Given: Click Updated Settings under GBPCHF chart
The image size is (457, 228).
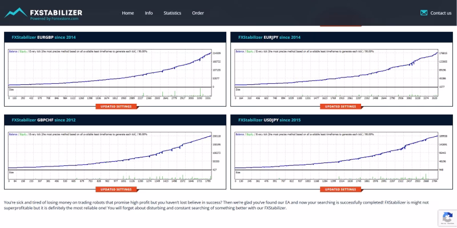Looking at the screenshot, I should click(116, 189).
